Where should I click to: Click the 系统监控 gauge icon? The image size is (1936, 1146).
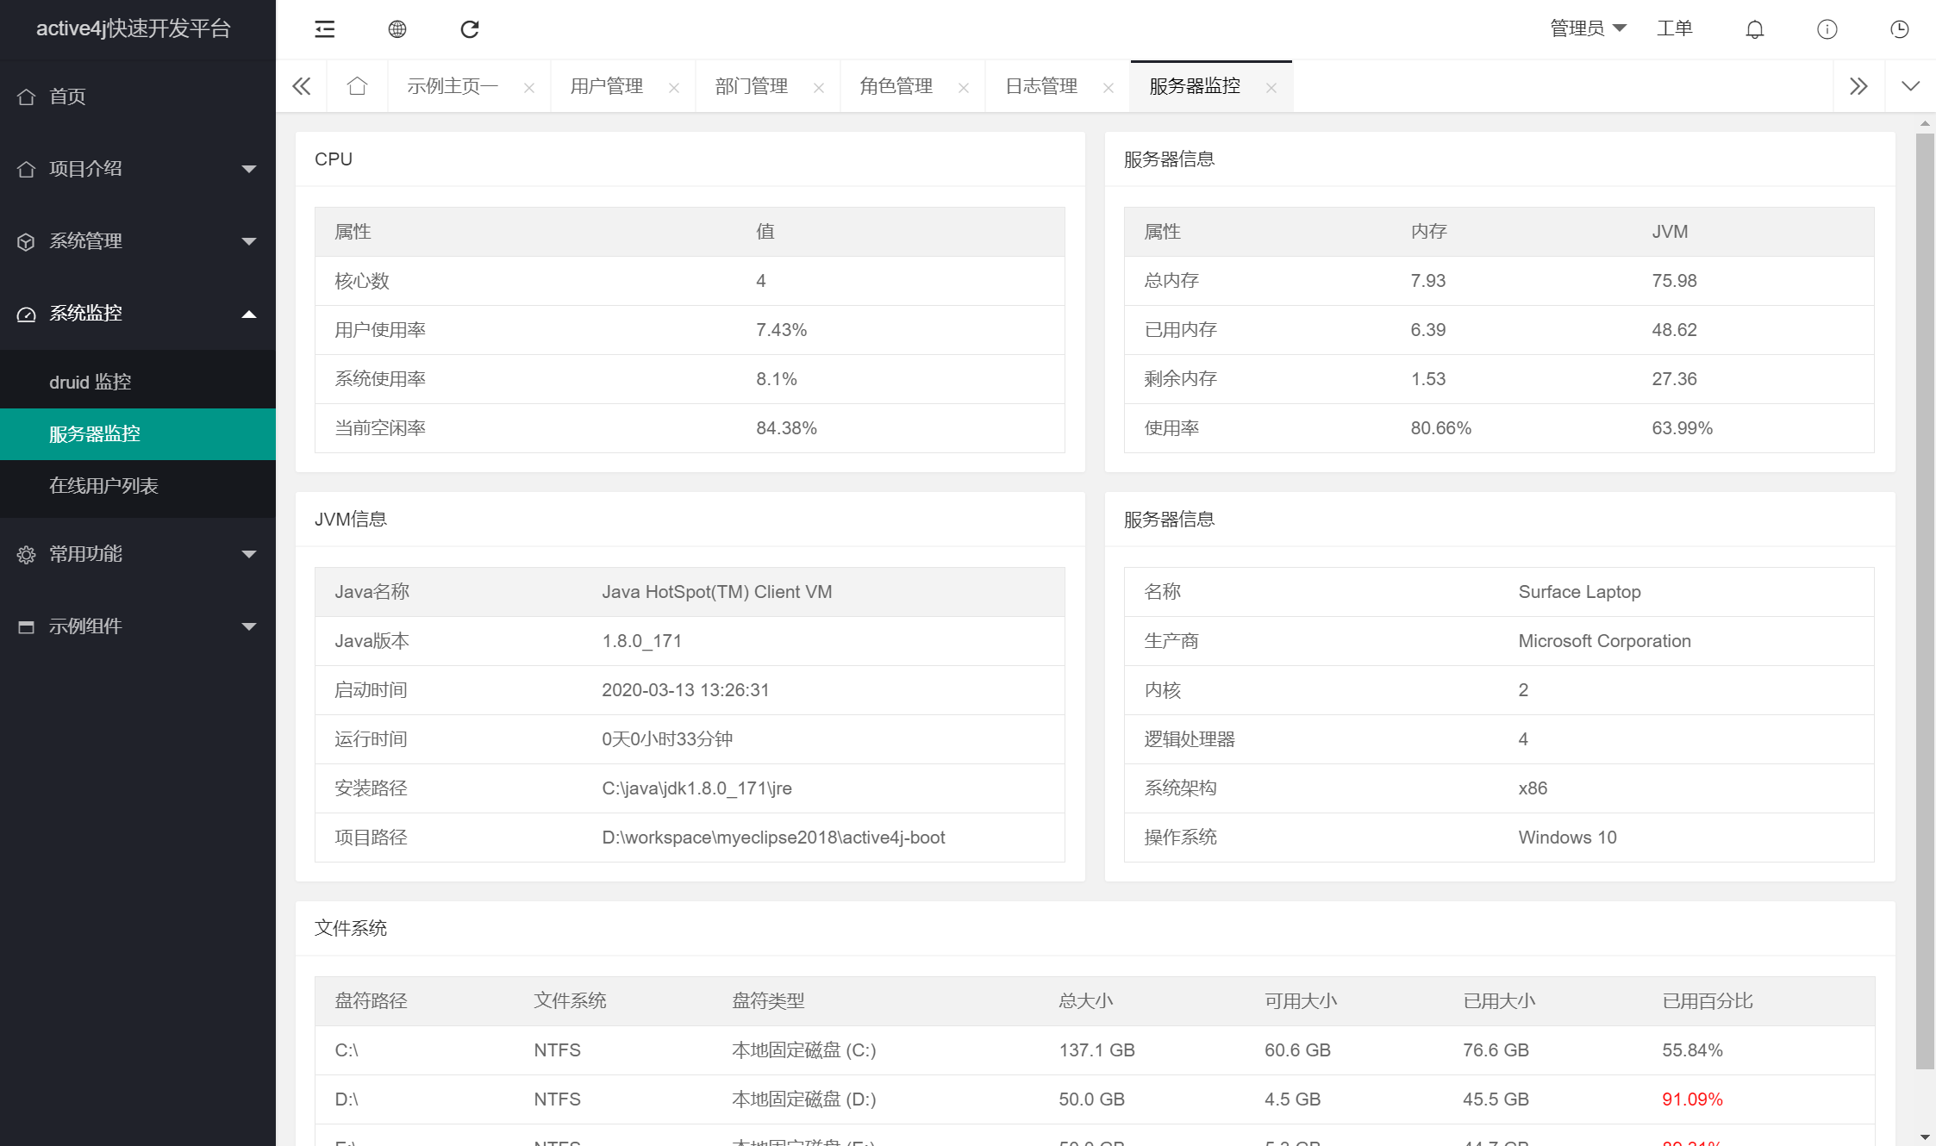point(27,314)
